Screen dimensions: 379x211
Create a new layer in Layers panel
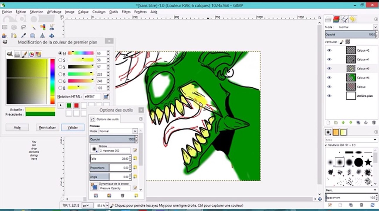[329, 122]
